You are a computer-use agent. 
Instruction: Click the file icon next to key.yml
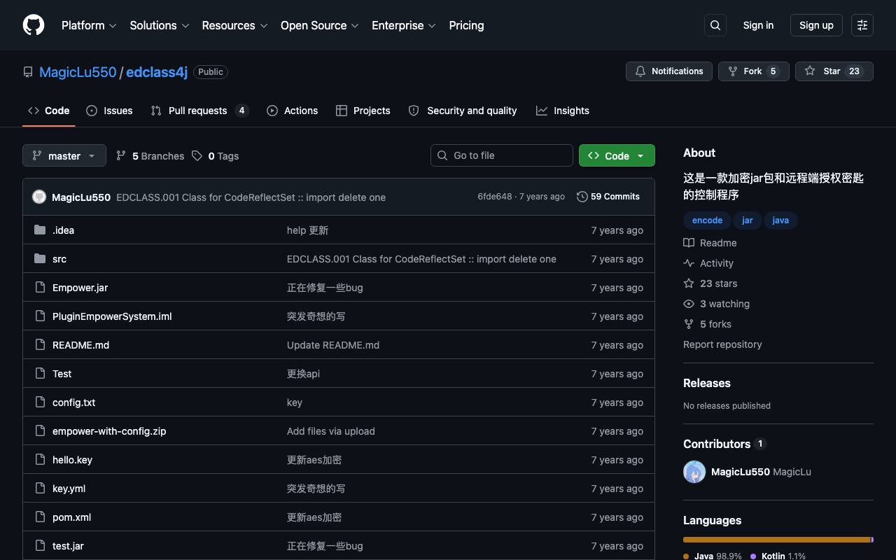[40, 488]
